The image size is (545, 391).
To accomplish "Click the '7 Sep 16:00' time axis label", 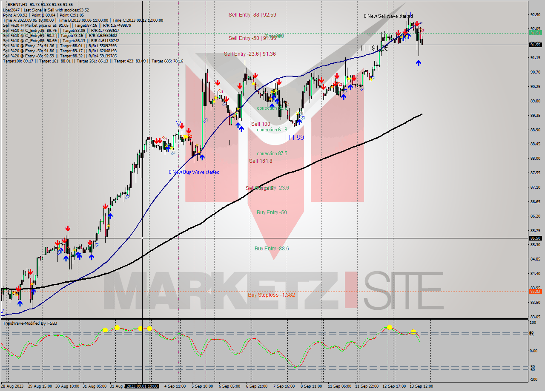I will [x=284, y=386].
